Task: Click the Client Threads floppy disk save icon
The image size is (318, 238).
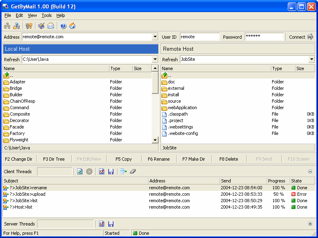Action: point(111,172)
